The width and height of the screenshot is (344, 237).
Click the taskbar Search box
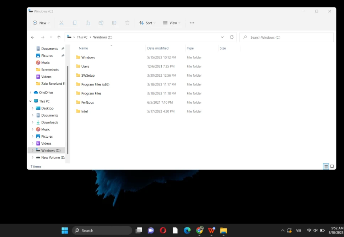pos(102,230)
